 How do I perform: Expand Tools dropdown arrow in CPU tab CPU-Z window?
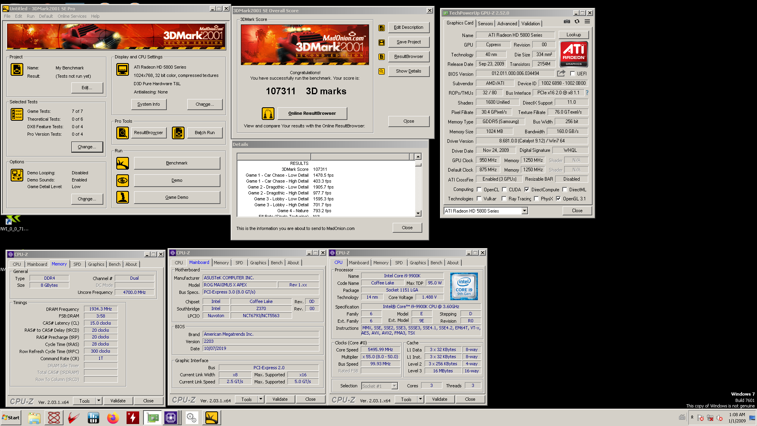(x=420, y=399)
